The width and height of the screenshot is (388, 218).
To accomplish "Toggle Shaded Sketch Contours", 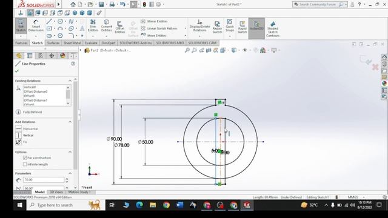I will (x=273, y=29).
